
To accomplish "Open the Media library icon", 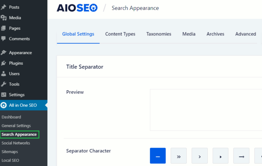I will tap(4, 18).
